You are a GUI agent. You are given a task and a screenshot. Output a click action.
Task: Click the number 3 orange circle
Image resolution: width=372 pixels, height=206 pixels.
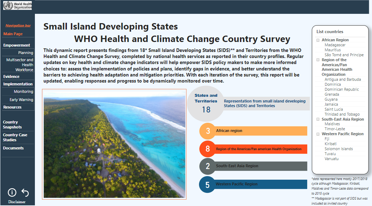click(x=208, y=131)
